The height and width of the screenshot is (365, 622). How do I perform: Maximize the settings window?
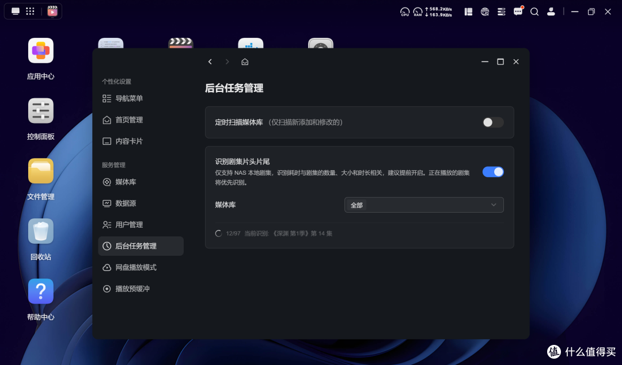pyautogui.click(x=500, y=62)
